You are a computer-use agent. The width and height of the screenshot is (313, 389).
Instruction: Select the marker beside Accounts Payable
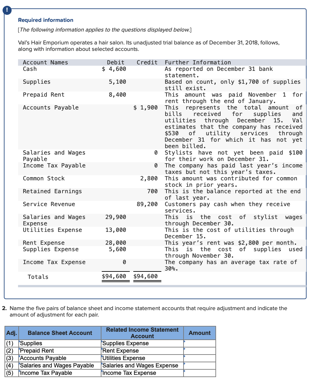(x=20, y=358)
